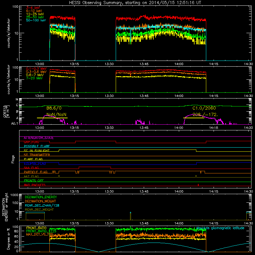Viewport: 255px width, 255px height.
Task: Select the SAA_FLAG label
Action: click(31, 168)
